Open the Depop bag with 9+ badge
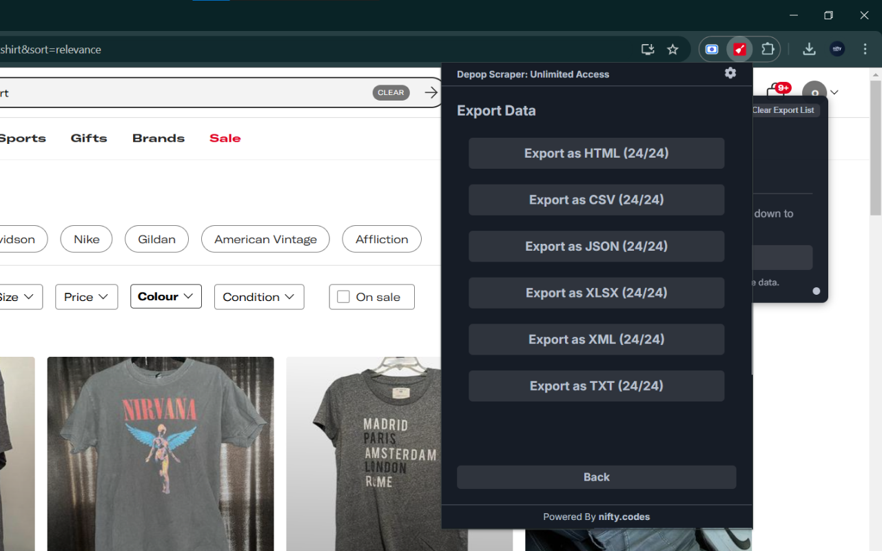The image size is (882, 551). pyautogui.click(x=779, y=92)
